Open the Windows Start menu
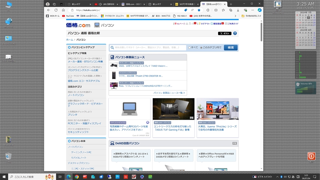Screen dimensions: 320x180 tap(4, 177)
